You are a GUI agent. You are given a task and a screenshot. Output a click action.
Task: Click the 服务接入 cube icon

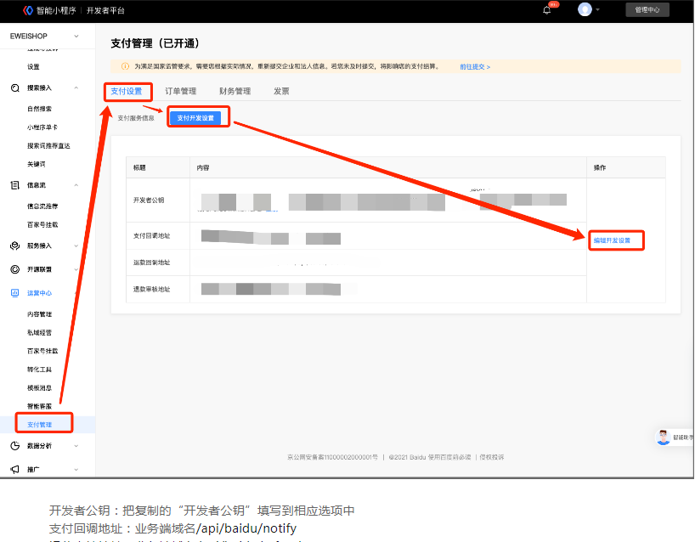(14, 246)
